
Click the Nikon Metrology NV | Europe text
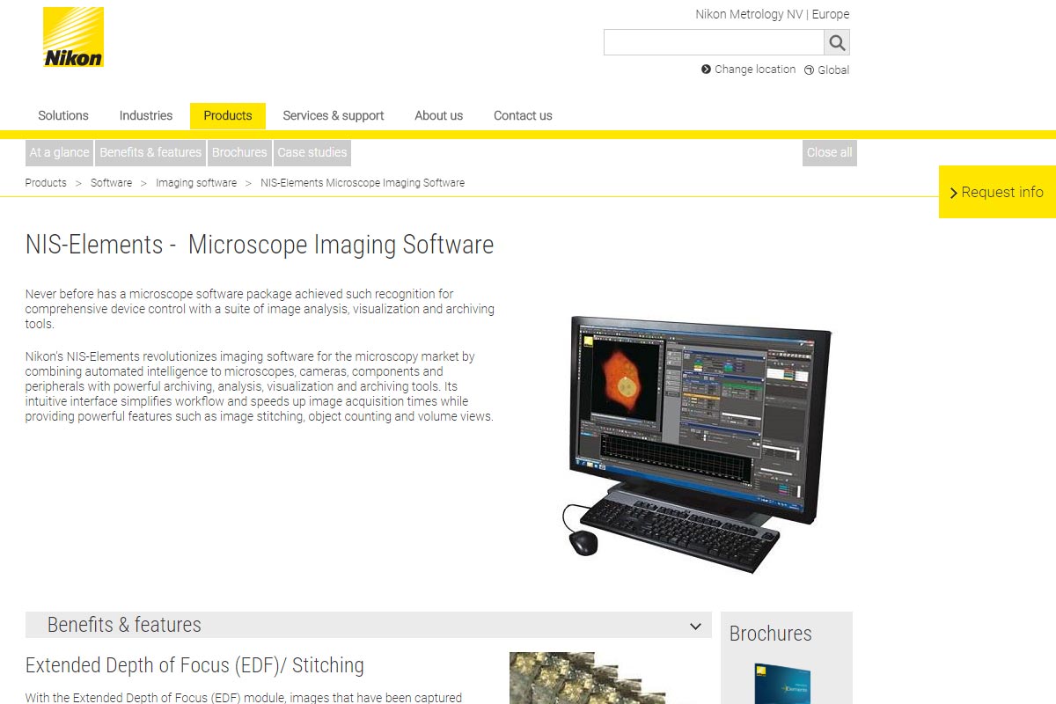click(x=773, y=14)
